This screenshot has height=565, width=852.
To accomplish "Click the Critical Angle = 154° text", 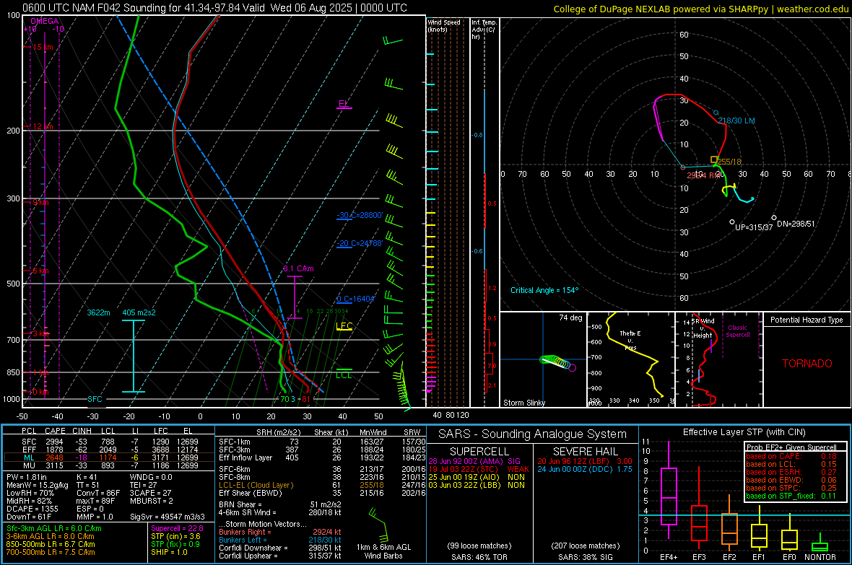I will click(x=544, y=290).
